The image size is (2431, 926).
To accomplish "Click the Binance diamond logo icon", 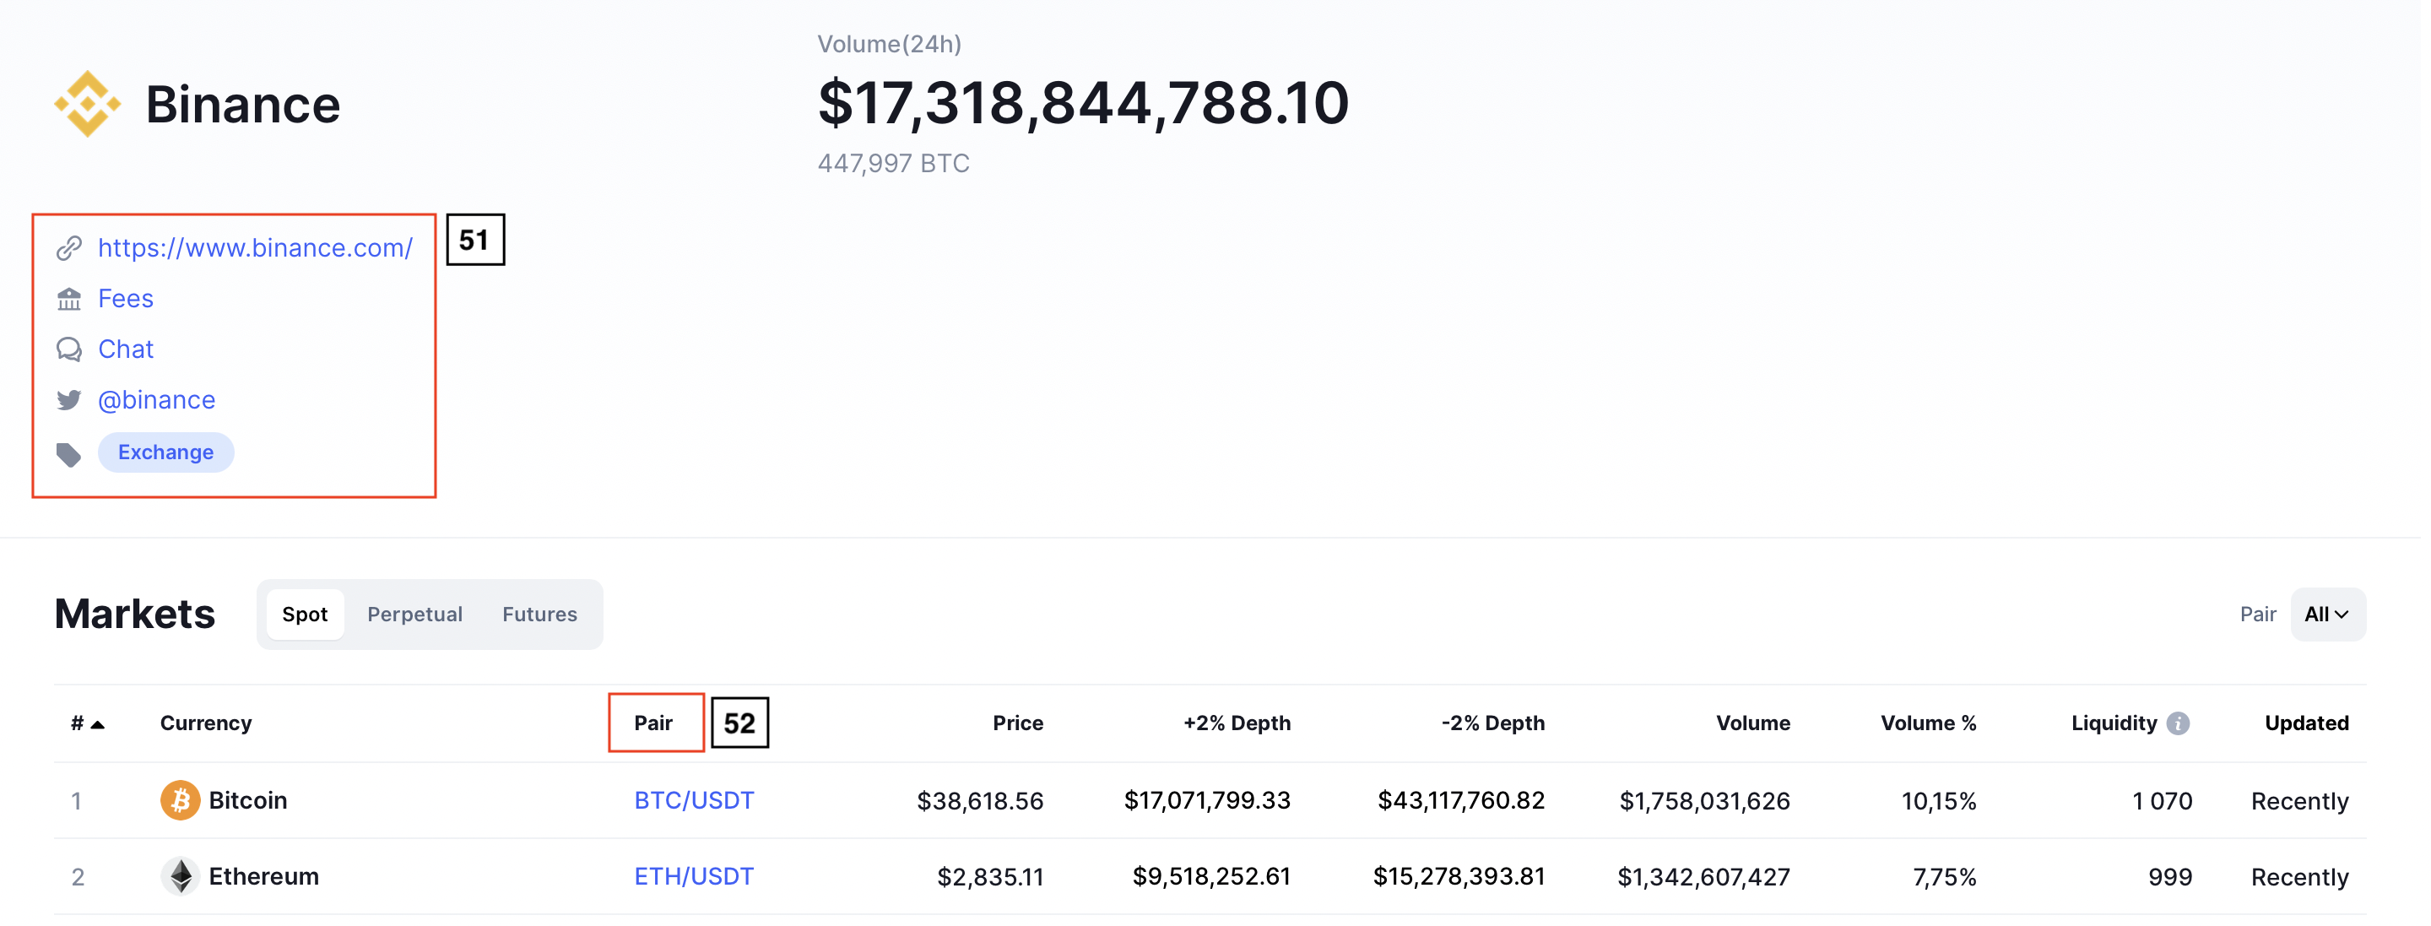I will 88,104.
